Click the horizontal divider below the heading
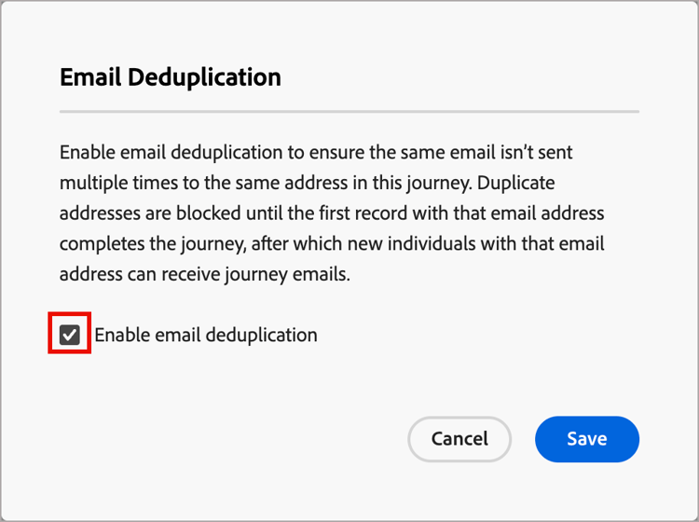The width and height of the screenshot is (699, 522). (349, 112)
